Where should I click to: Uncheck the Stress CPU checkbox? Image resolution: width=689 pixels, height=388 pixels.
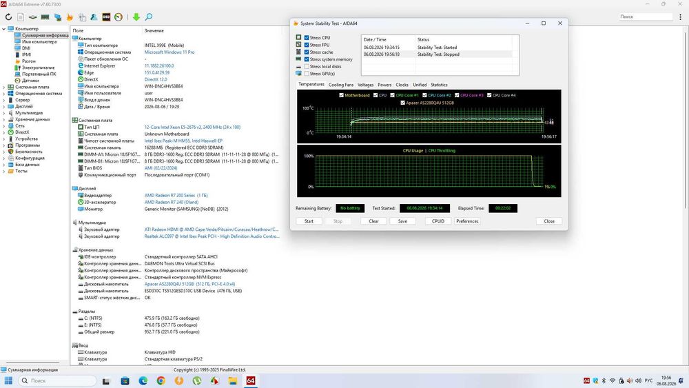(307, 38)
